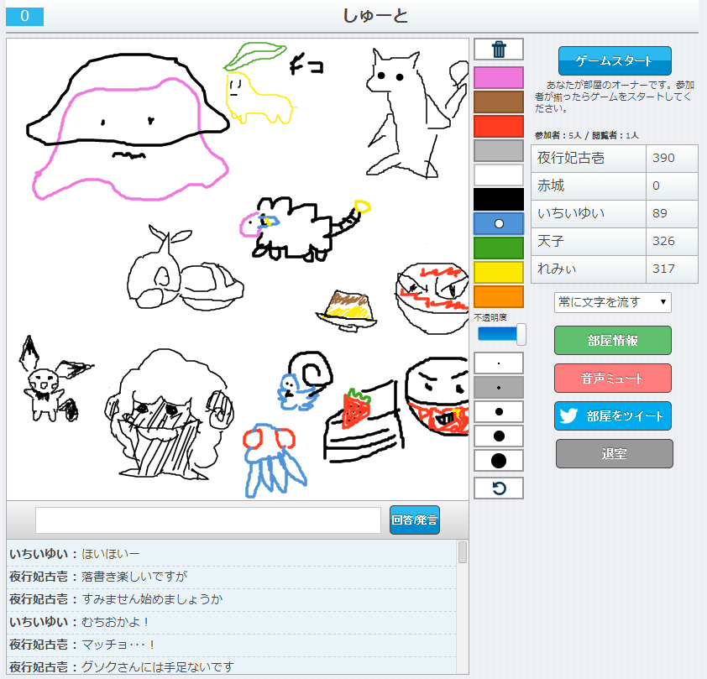Open the 常に文字を流す dropdown
The image size is (707, 679).
[x=612, y=302]
